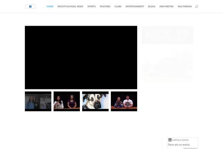Select thumbnail with three students in hallway
This screenshot has height=149, width=223.
[38, 101]
